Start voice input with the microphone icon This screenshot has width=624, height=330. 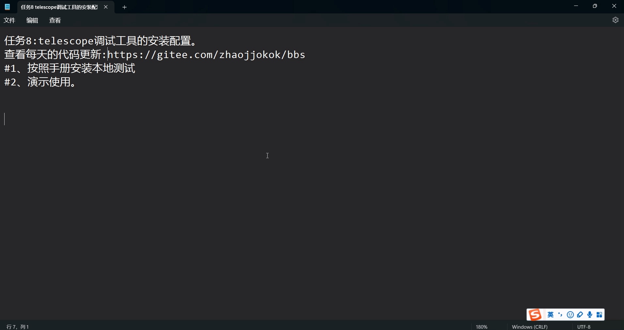click(x=590, y=315)
